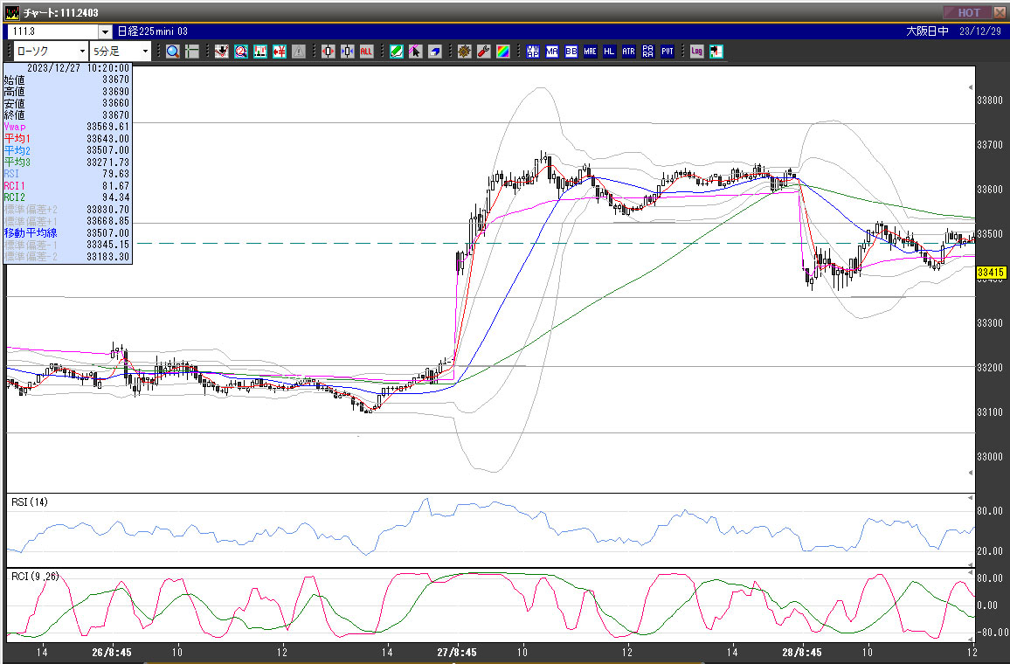Click the grayed warning triangle icon

tap(298, 52)
